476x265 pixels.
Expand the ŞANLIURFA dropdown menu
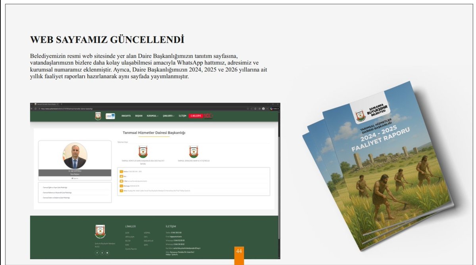(x=169, y=116)
